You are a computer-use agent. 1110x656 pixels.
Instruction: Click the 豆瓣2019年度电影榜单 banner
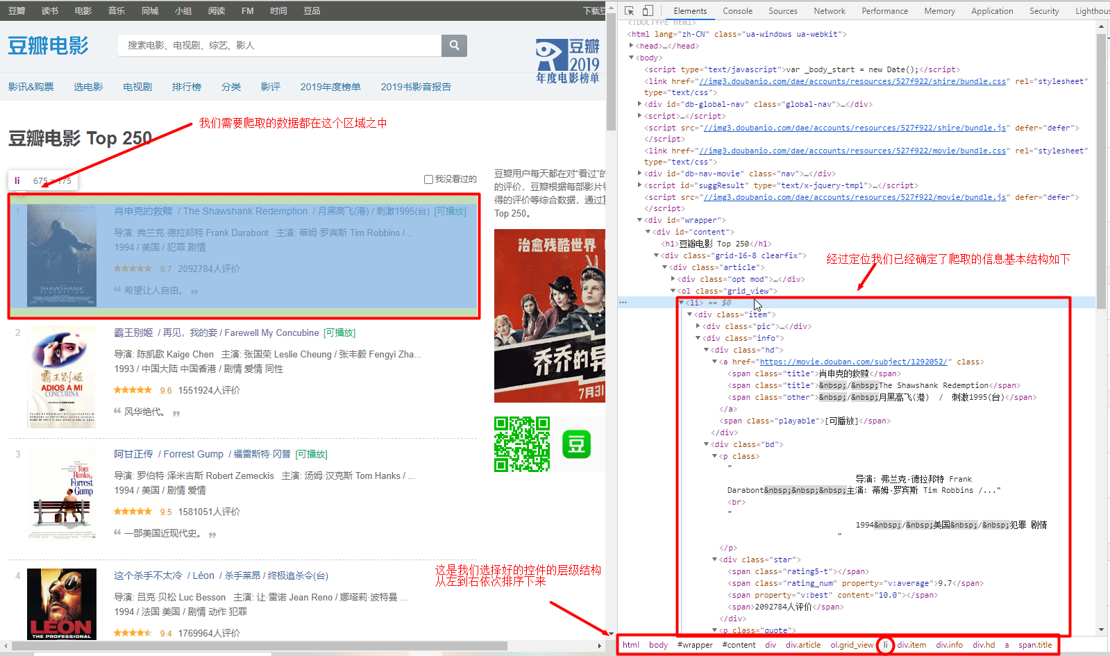(x=567, y=62)
